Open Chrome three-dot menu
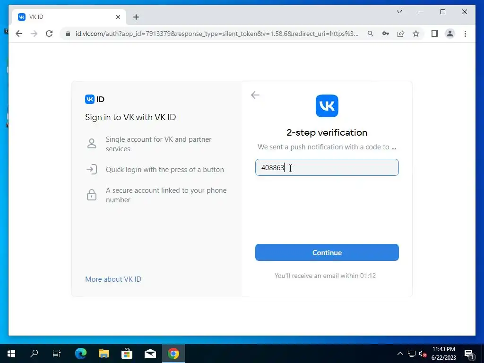Viewport: 484px width, 363px height. 465,34
